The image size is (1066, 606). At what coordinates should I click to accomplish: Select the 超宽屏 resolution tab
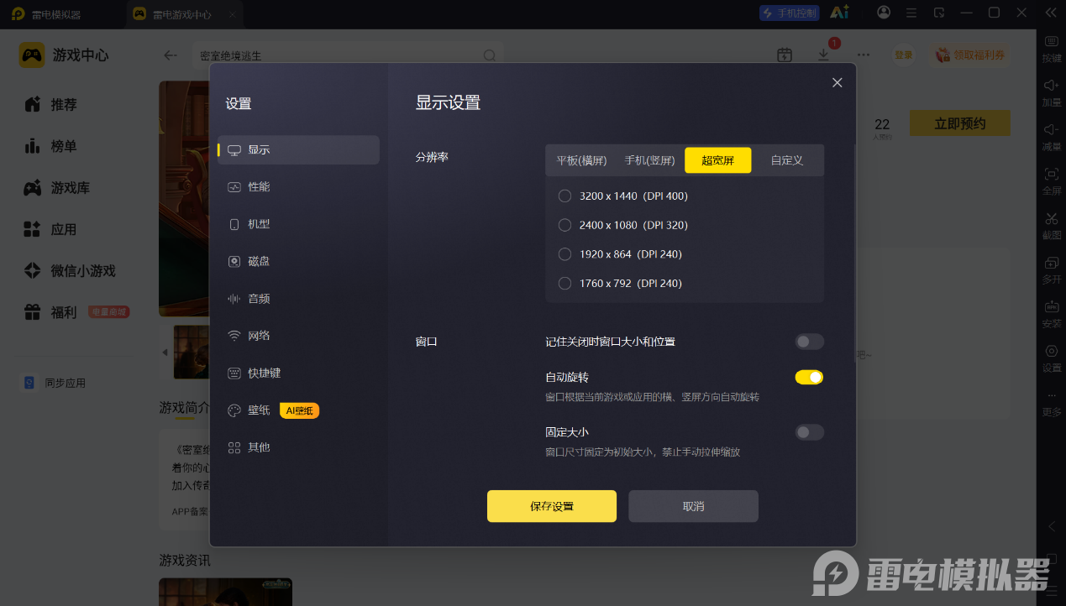(x=718, y=160)
